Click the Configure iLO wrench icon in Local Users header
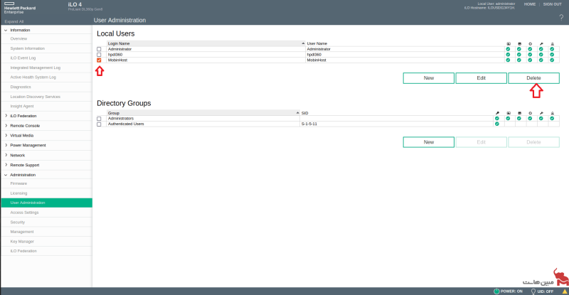 tap(541, 43)
